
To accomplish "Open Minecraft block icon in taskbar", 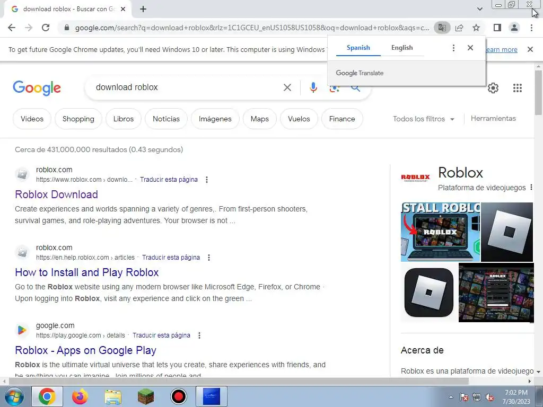I will 146,396.
